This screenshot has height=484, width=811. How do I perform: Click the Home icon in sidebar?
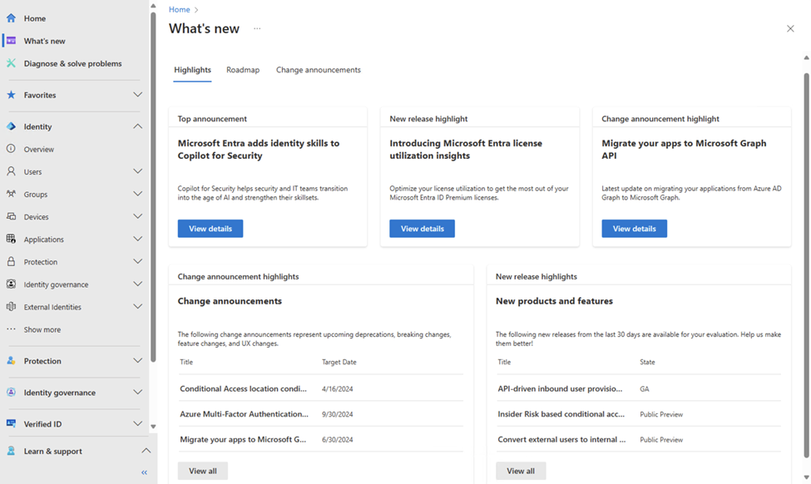pyautogui.click(x=11, y=18)
